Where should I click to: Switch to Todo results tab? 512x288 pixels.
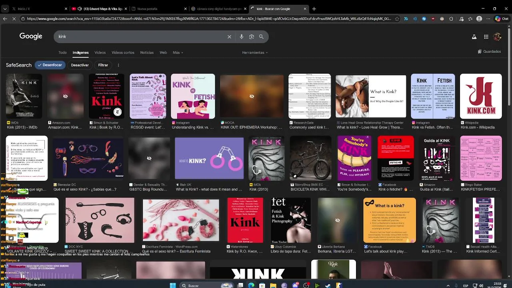[x=62, y=52]
